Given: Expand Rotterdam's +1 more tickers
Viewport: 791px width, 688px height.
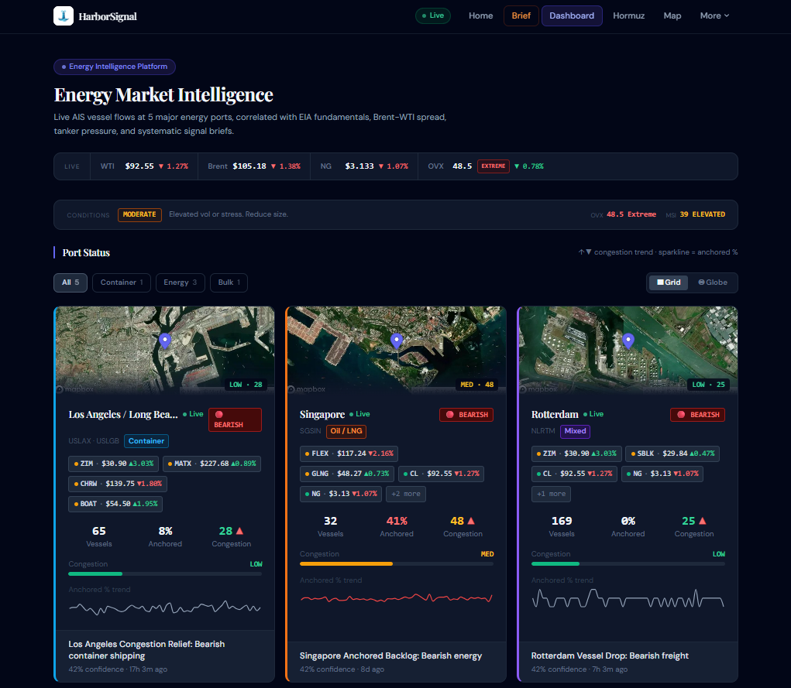Looking at the screenshot, I should (x=551, y=494).
